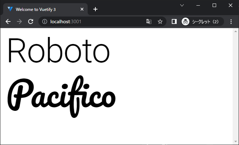This screenshot has width=239, height=145.
Task: Click the scrollbar up arrow
Action: tap(235, 31)
